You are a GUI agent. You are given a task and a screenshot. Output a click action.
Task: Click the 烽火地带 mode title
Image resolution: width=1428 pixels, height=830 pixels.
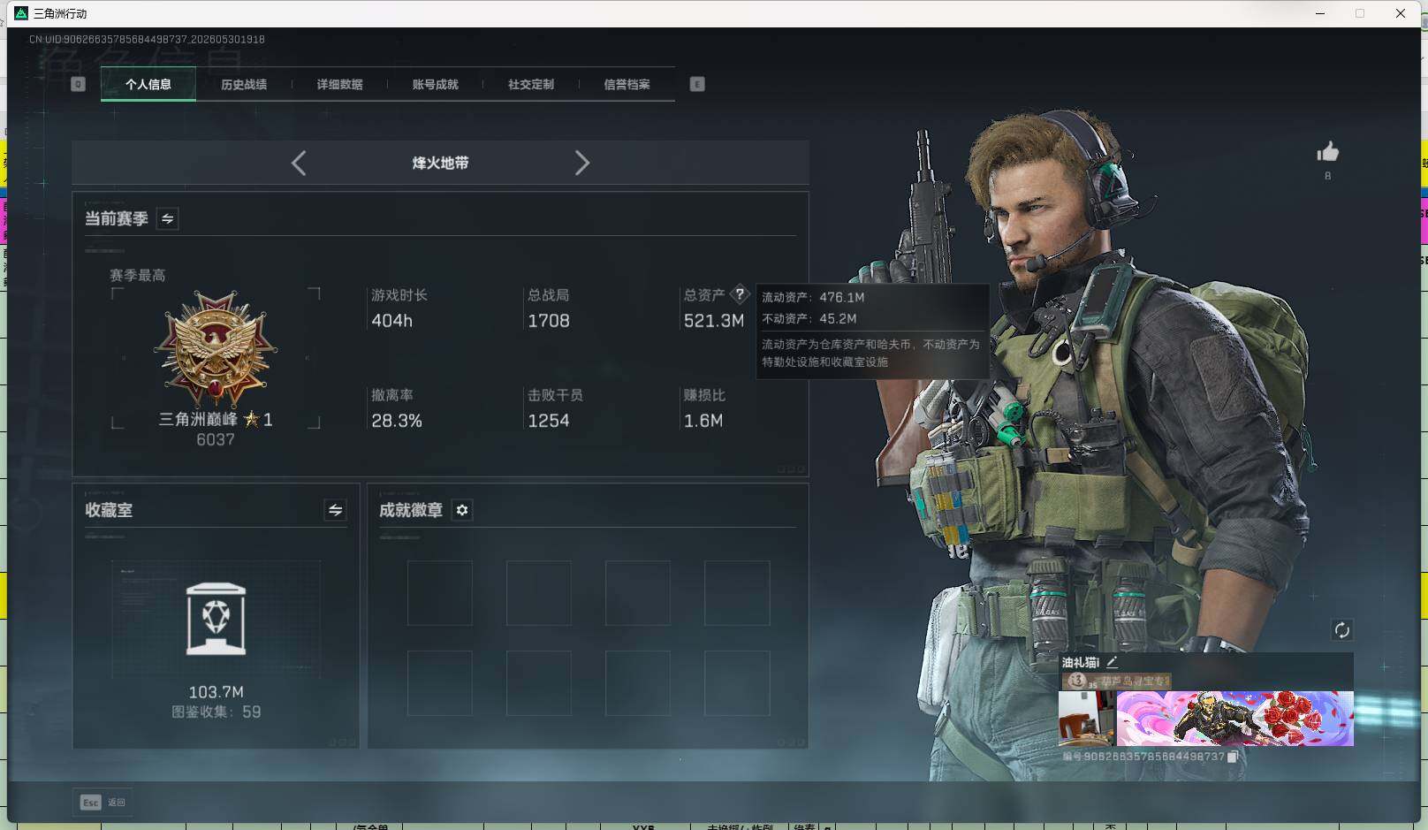[440, 163]
